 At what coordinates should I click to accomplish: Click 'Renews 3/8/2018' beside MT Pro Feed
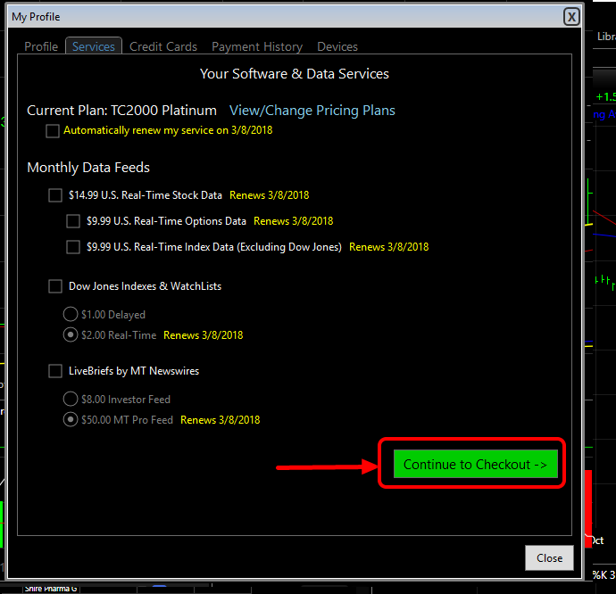coord(220,420)
